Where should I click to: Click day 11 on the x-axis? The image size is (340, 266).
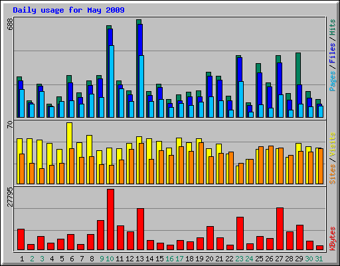pyautogui.click(x=120, y=259)
